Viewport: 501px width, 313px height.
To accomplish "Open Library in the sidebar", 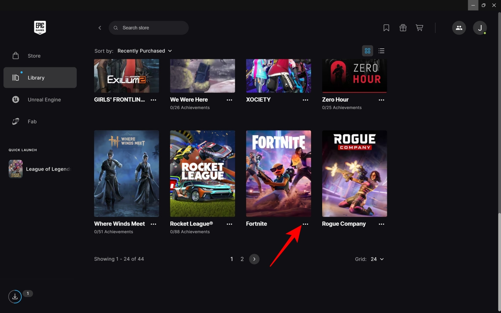I will 40,78.
